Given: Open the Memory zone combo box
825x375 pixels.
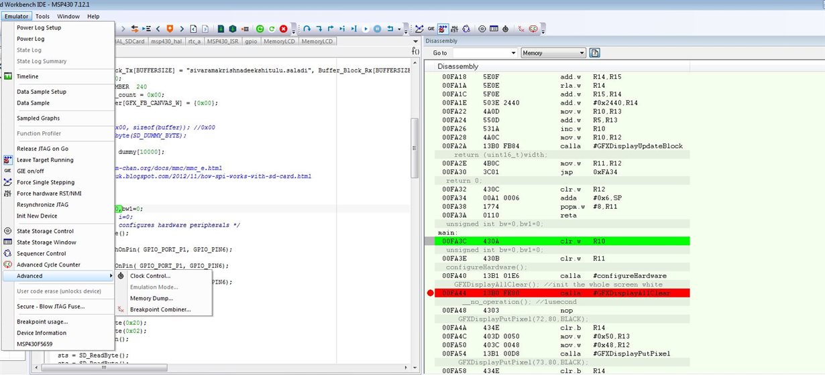Looking at the screenshot, I should click(553, 53).
